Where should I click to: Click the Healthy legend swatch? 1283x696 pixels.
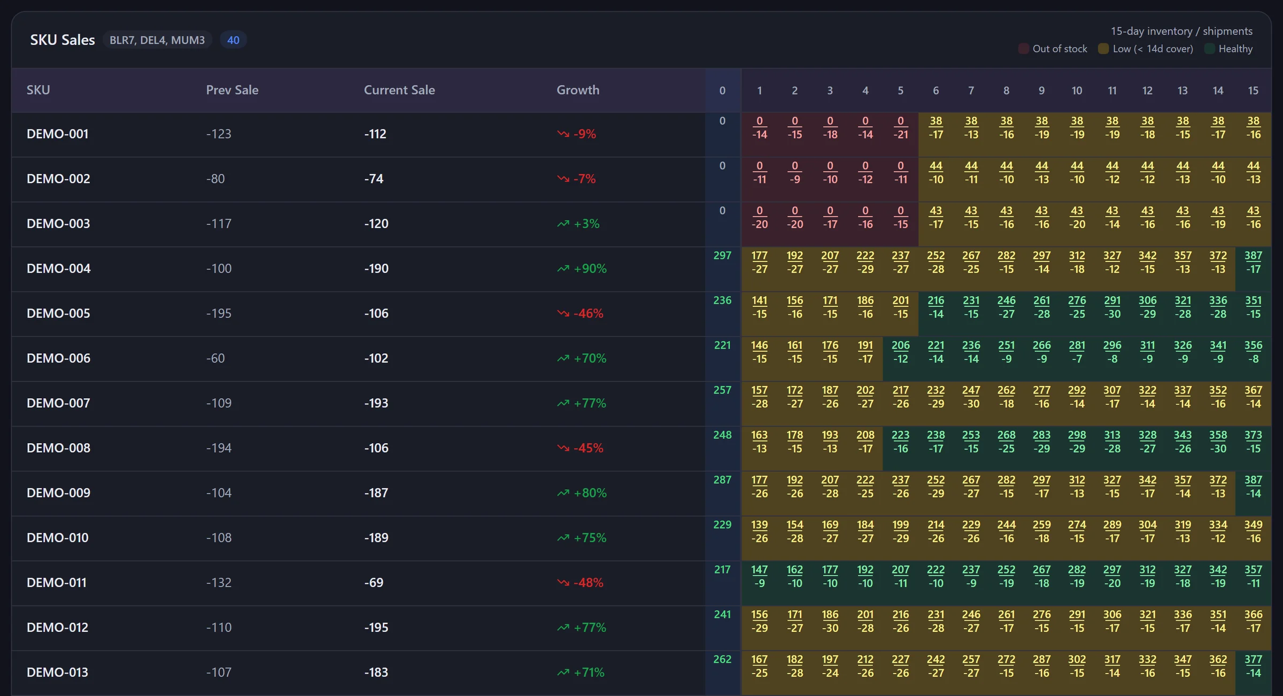(x=1209, y=49)
